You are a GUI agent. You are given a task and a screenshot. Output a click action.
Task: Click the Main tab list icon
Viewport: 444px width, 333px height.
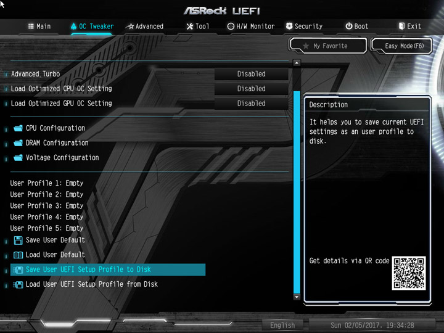(31, 27)
